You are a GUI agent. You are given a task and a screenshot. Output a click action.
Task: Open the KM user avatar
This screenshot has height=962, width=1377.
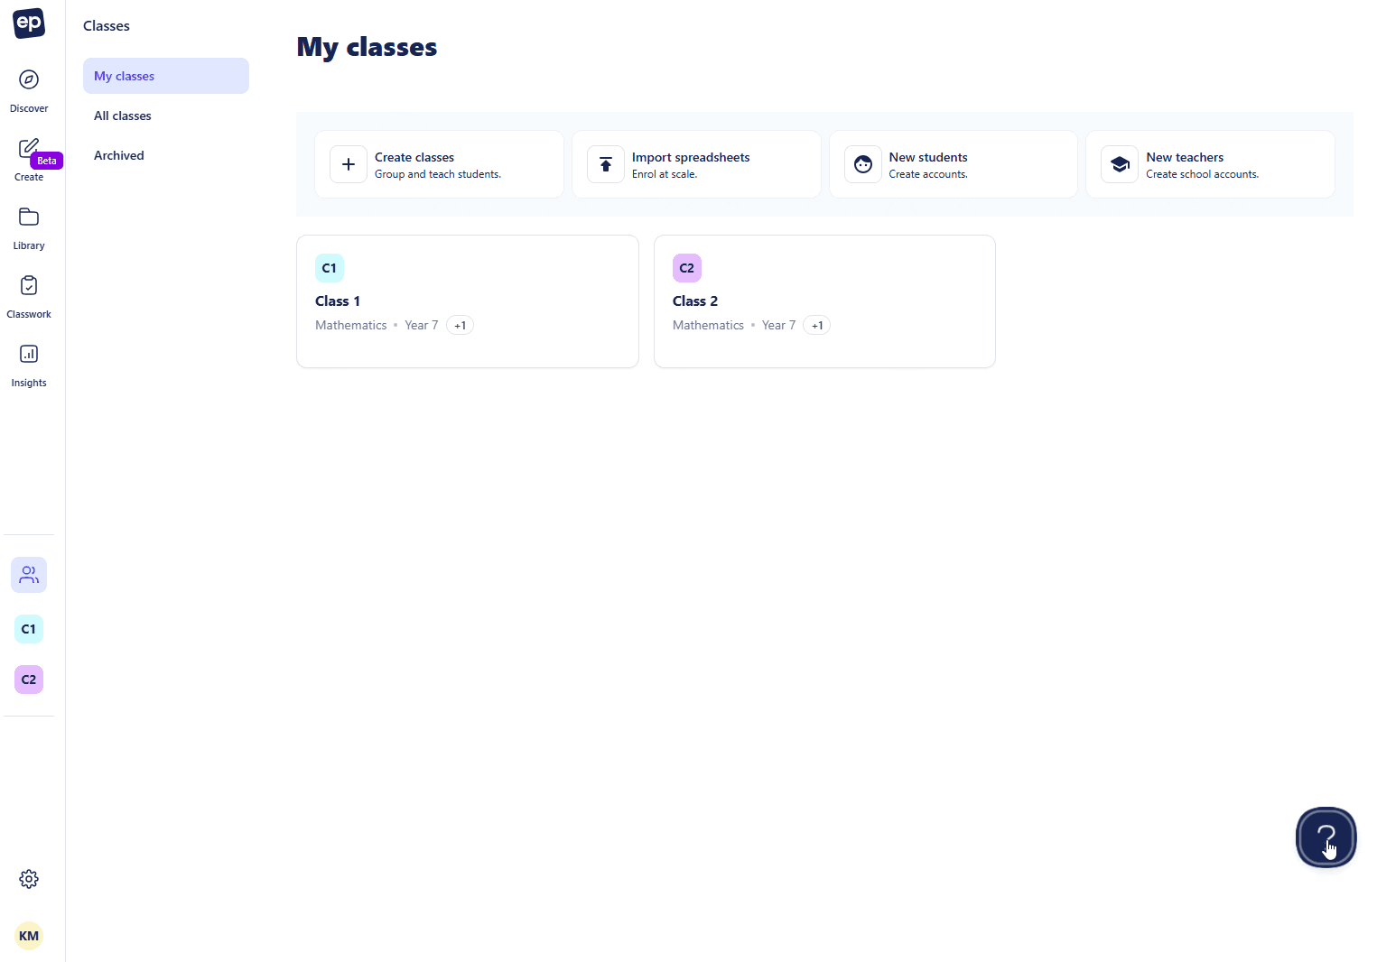pos(29,936)
